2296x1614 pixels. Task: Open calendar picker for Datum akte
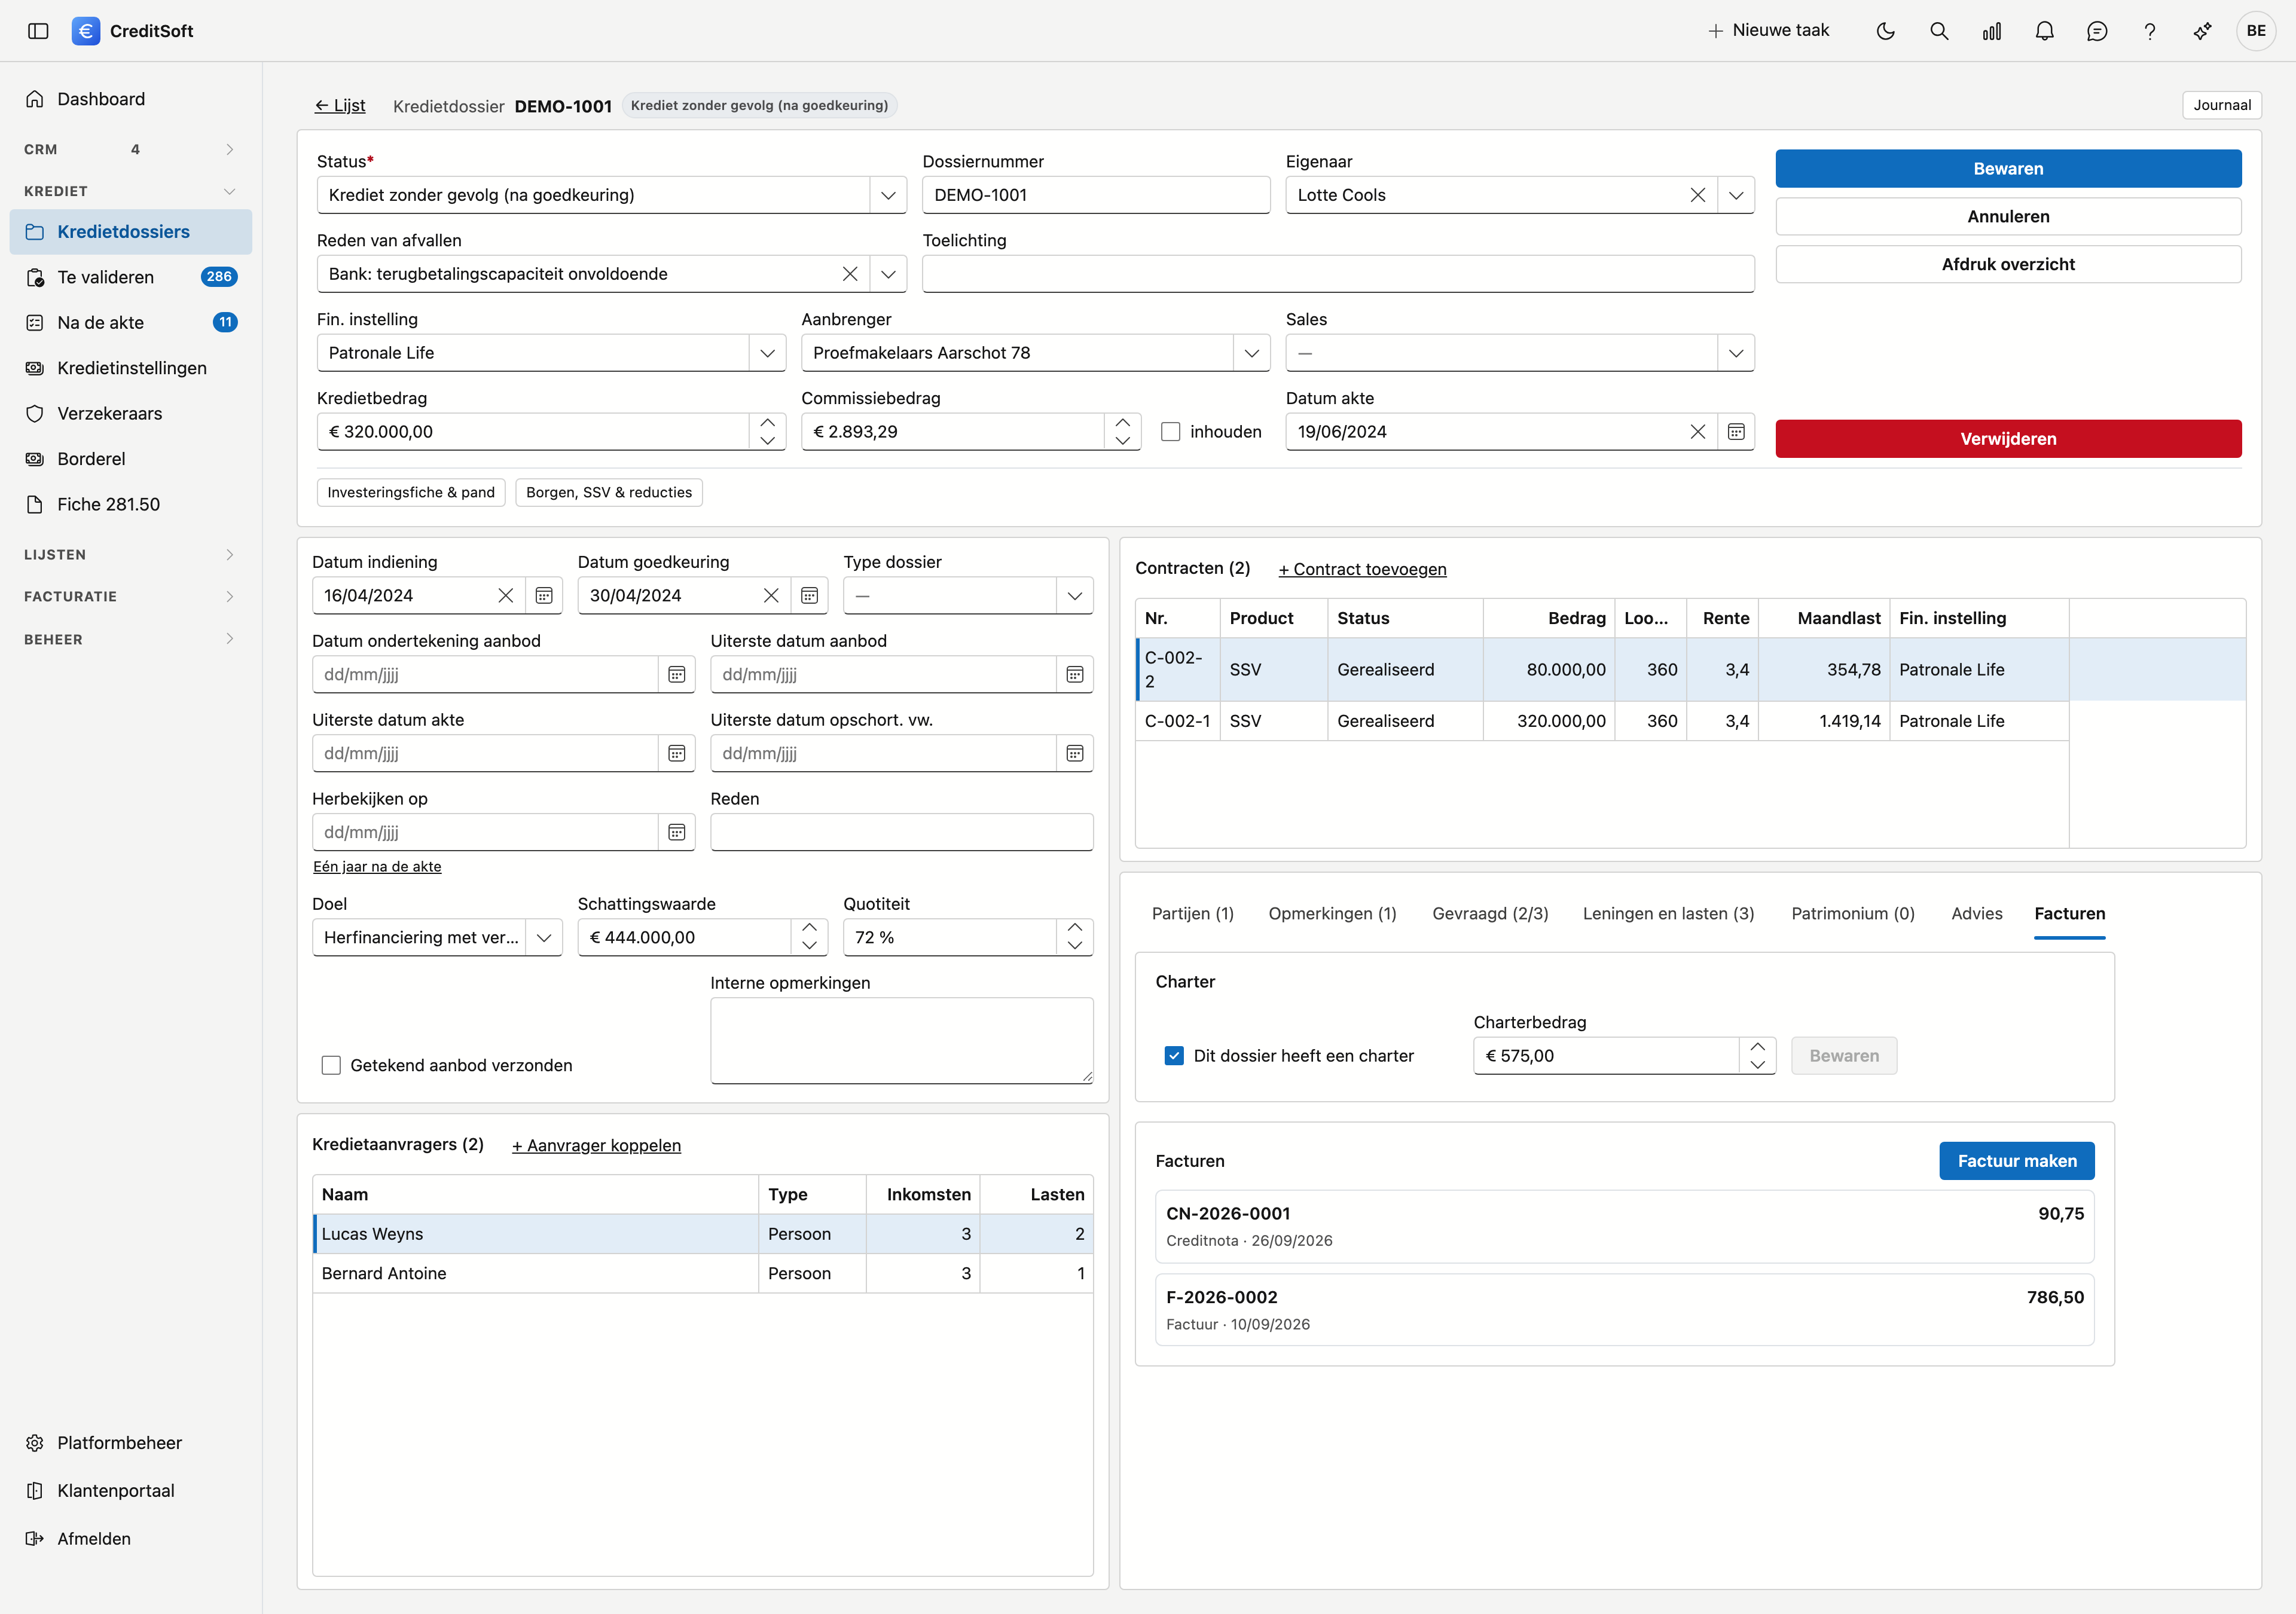tap(1736, 432)
